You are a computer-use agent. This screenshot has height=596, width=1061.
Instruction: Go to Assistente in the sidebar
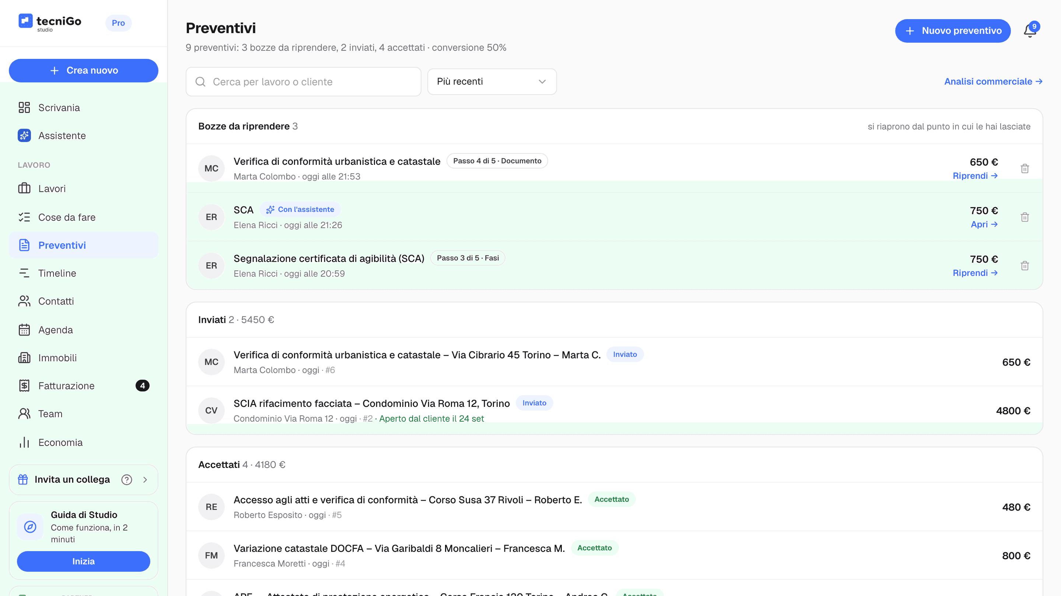84,136
